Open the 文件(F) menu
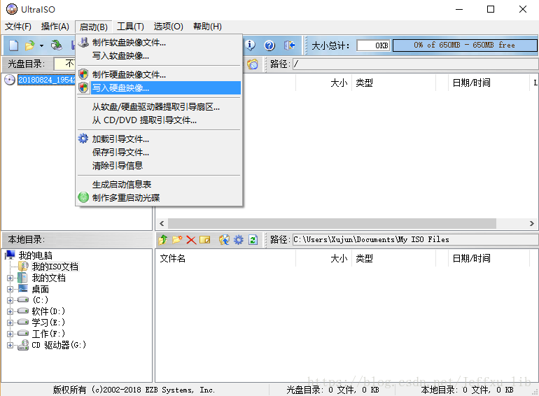The height and width of the screenshot is (396, 539). tap(18, 27)
